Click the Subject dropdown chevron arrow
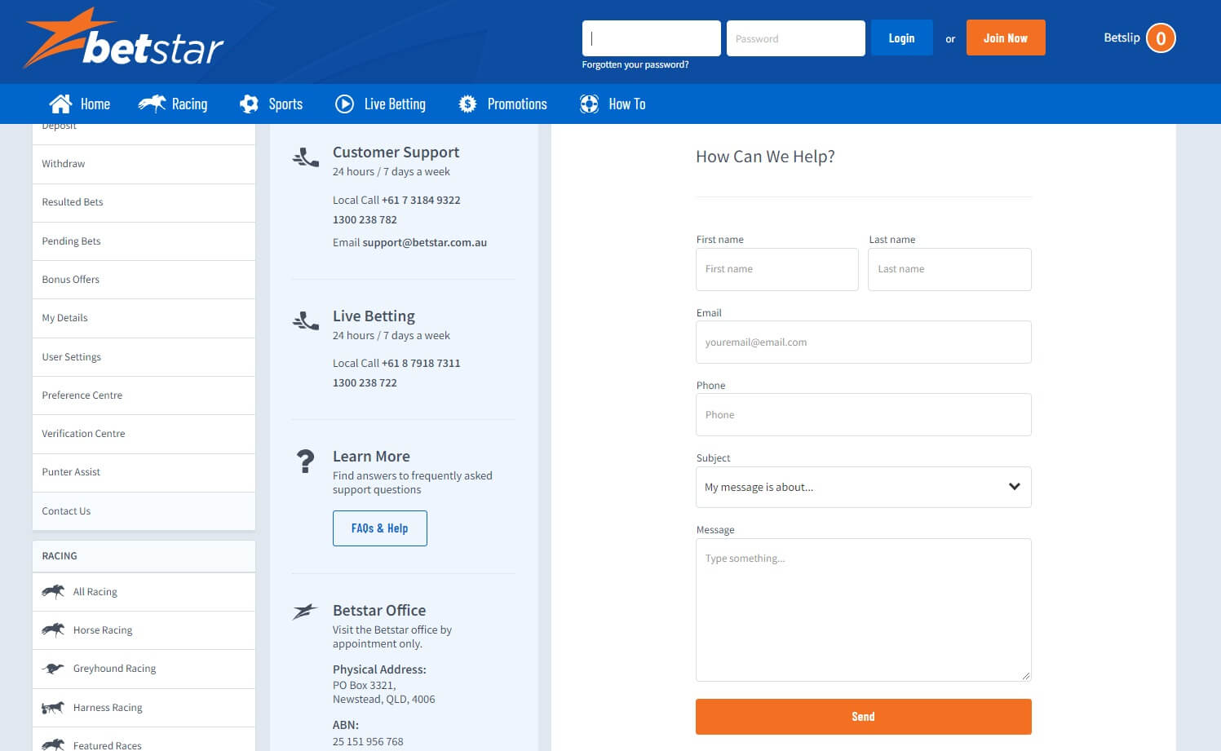1221x751 pixels. [1015, 487]
